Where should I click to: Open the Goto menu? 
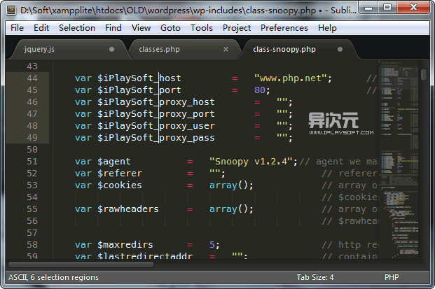[170, 28]
